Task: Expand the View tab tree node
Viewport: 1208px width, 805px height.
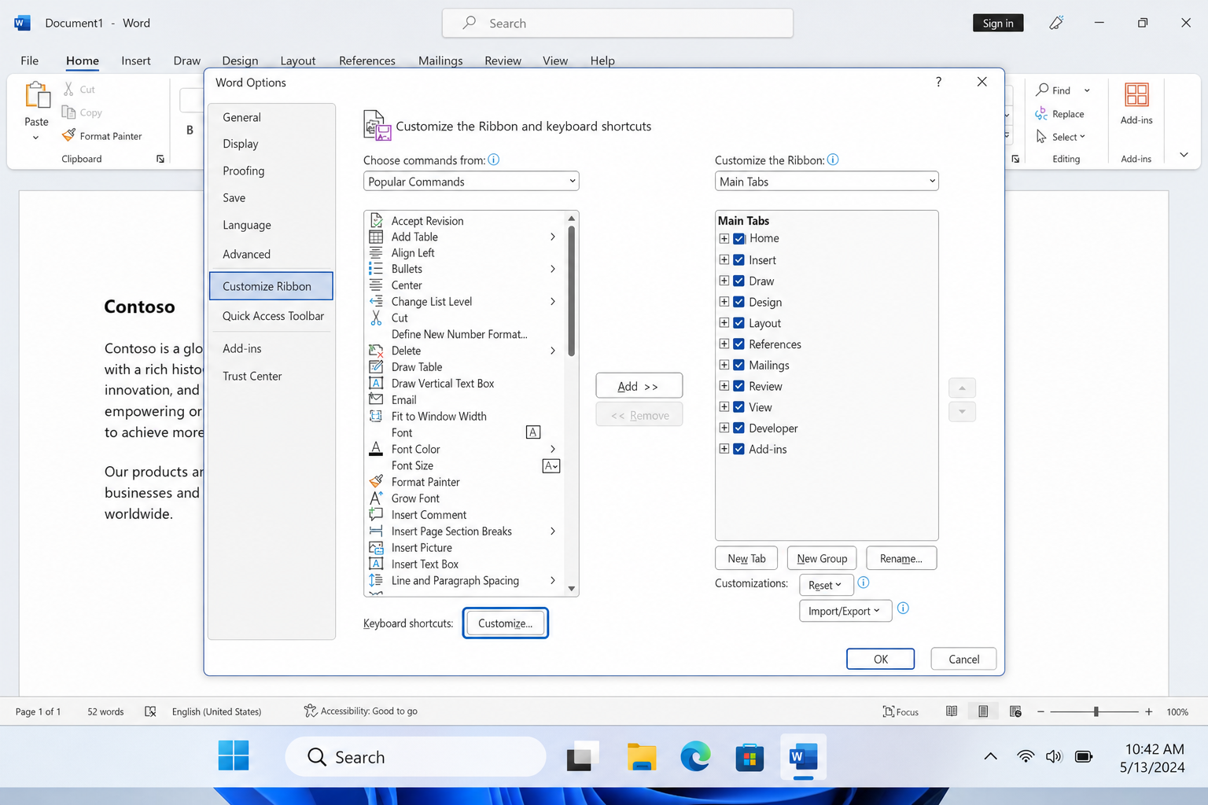Action: [724, 406]
